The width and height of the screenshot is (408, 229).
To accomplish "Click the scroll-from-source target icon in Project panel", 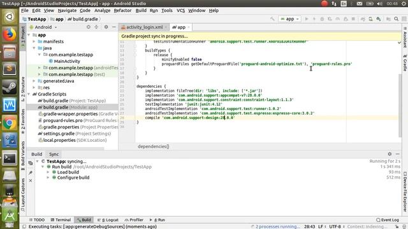I will click(89, 27).
